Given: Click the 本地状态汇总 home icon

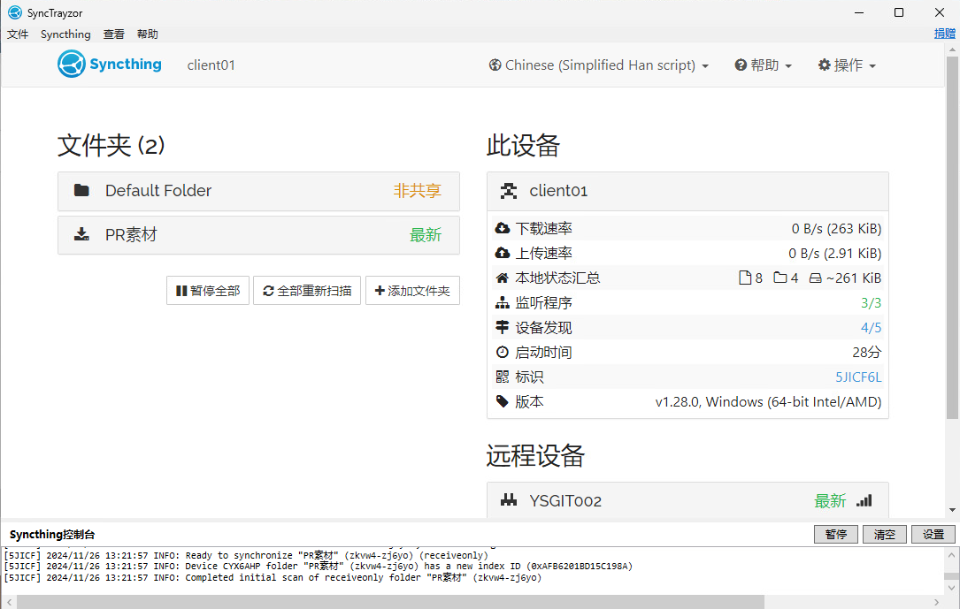Looking at the screenshot, I should tap(502, 278).
